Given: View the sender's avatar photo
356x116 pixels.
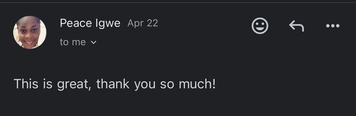Looking at the screenshot, I should click(x=30, y=32).
